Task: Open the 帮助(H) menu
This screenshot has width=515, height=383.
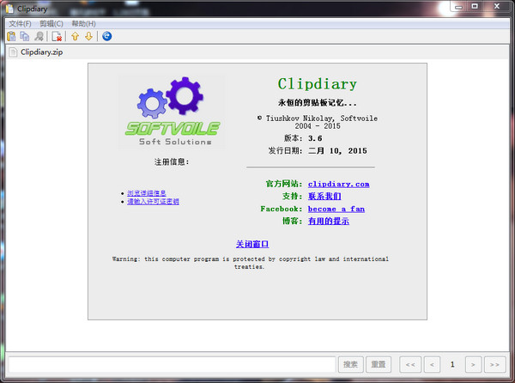Action: (84, 23)
